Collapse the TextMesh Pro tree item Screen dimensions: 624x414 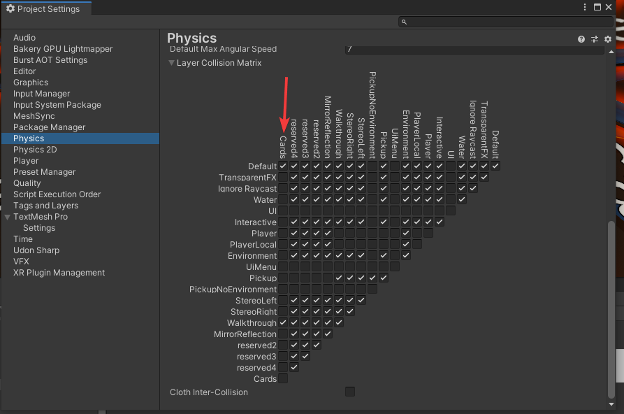pos(8,217)
